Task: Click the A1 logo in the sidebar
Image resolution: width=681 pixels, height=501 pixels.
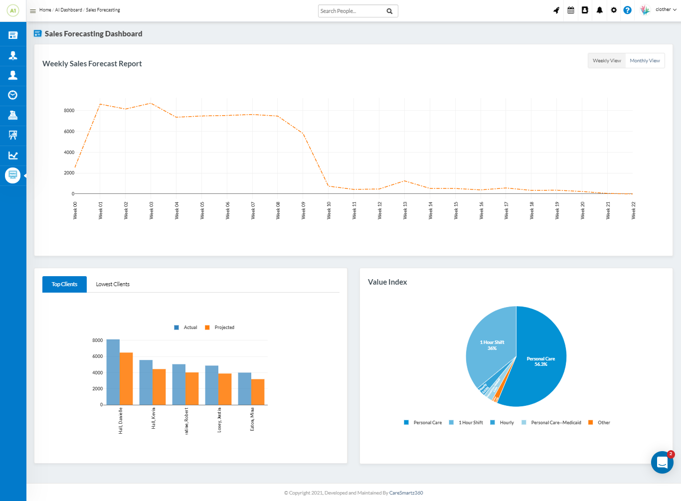Action: click(x=13, y=10)
